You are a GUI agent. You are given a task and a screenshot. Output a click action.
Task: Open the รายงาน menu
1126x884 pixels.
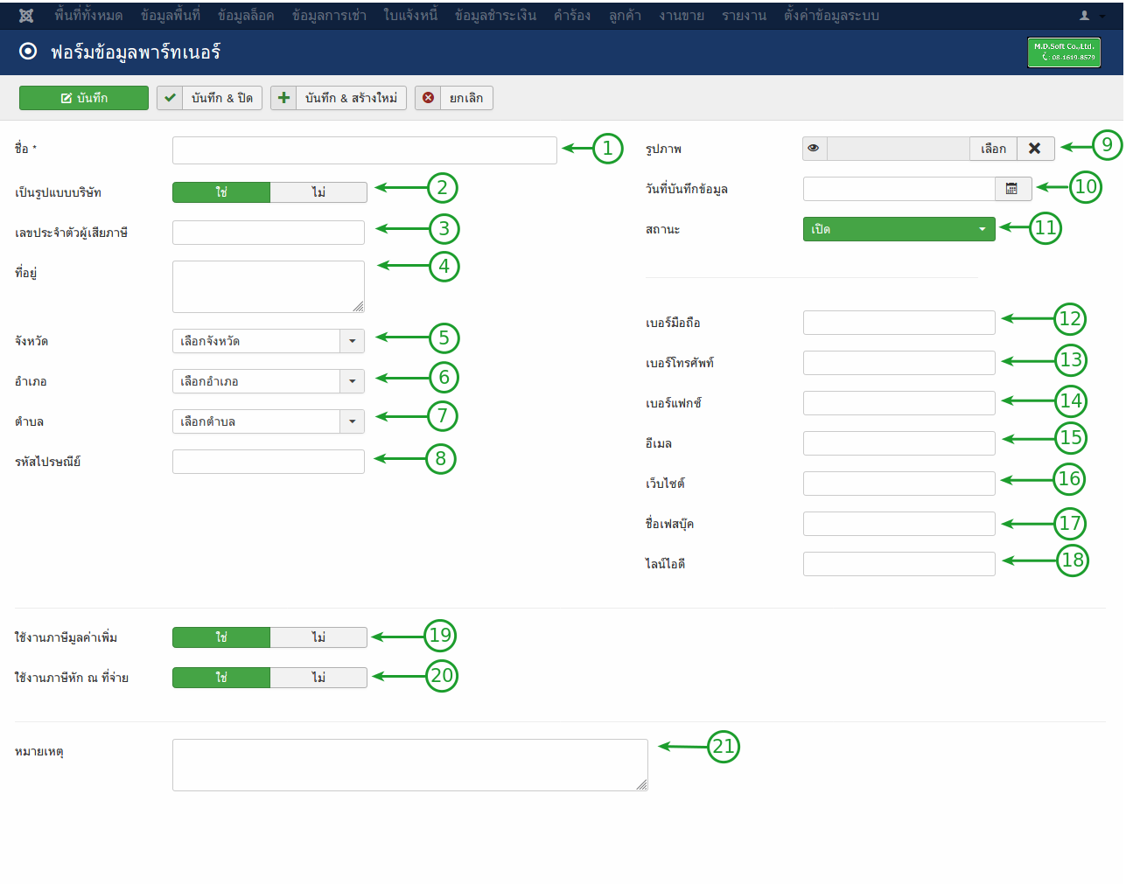744,15
